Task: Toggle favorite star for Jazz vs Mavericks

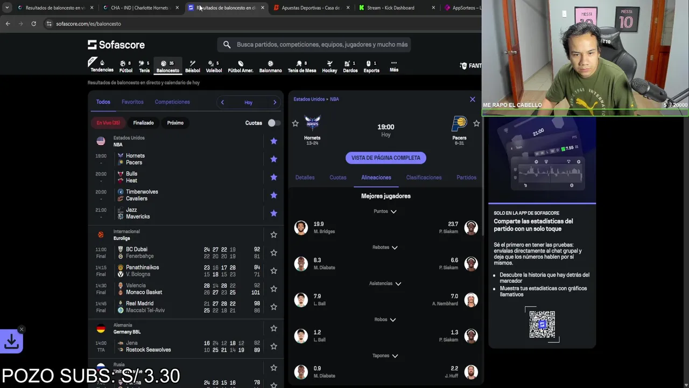Action: point(273,213)
